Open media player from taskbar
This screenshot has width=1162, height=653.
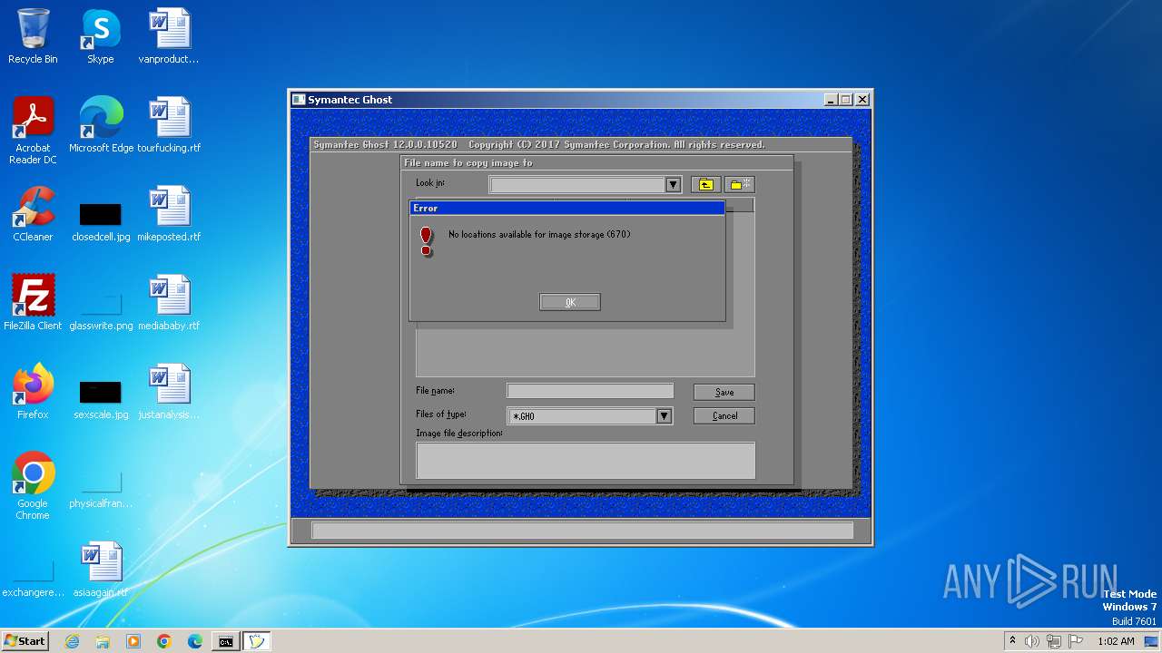coord(133,641)
